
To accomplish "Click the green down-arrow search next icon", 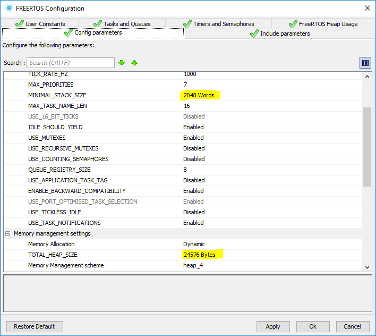I will (122, 63).
